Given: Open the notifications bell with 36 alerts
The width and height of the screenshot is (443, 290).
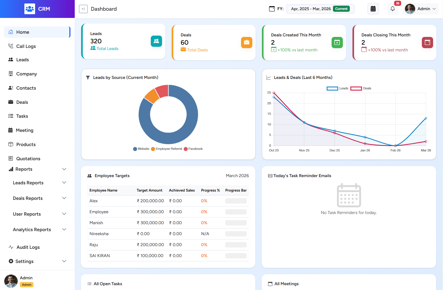Looking at the screenshot, I should click(x=392, y=9).
